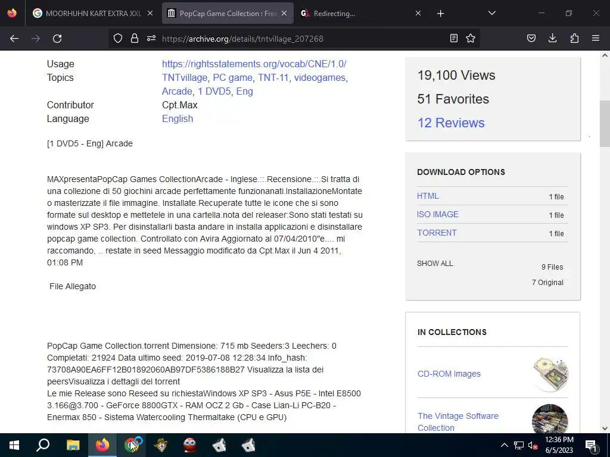Open File Explorer from the taskbar
610x457 pixels.
73,445
